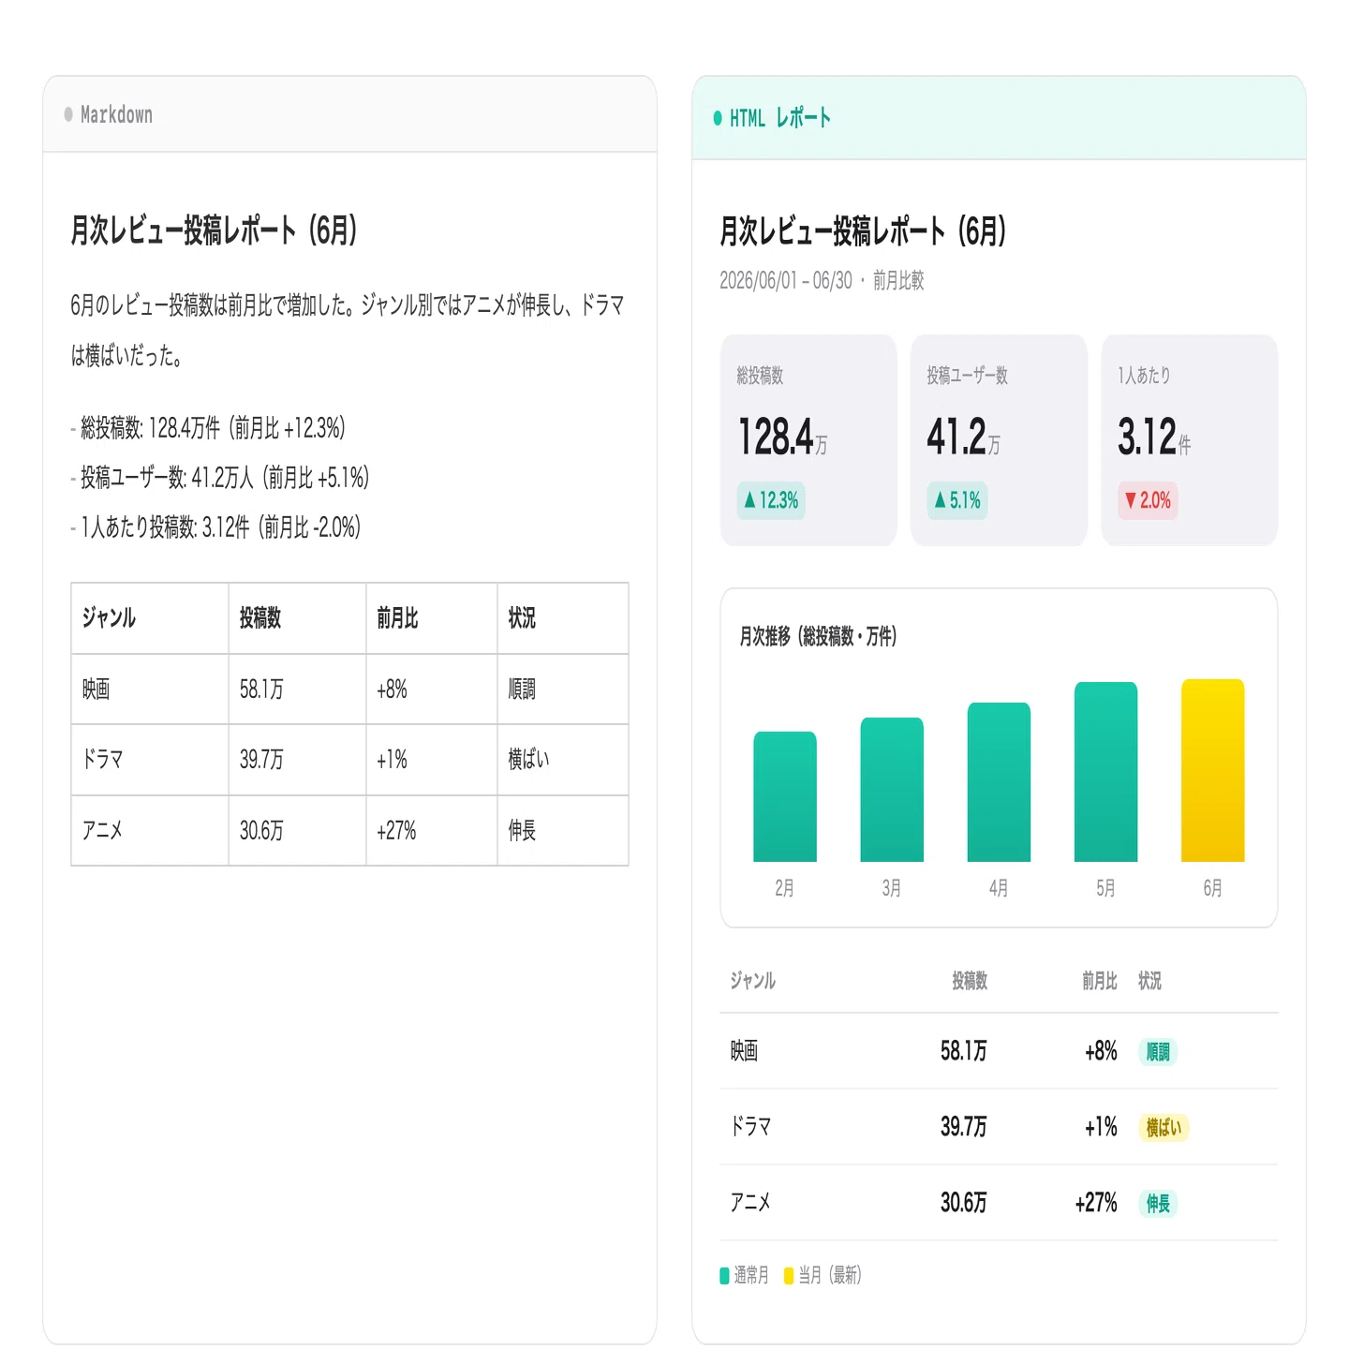Click +27% value in HTML table
The height and width of the screenshot is (1349, 1349).
click(1096, 1203)
